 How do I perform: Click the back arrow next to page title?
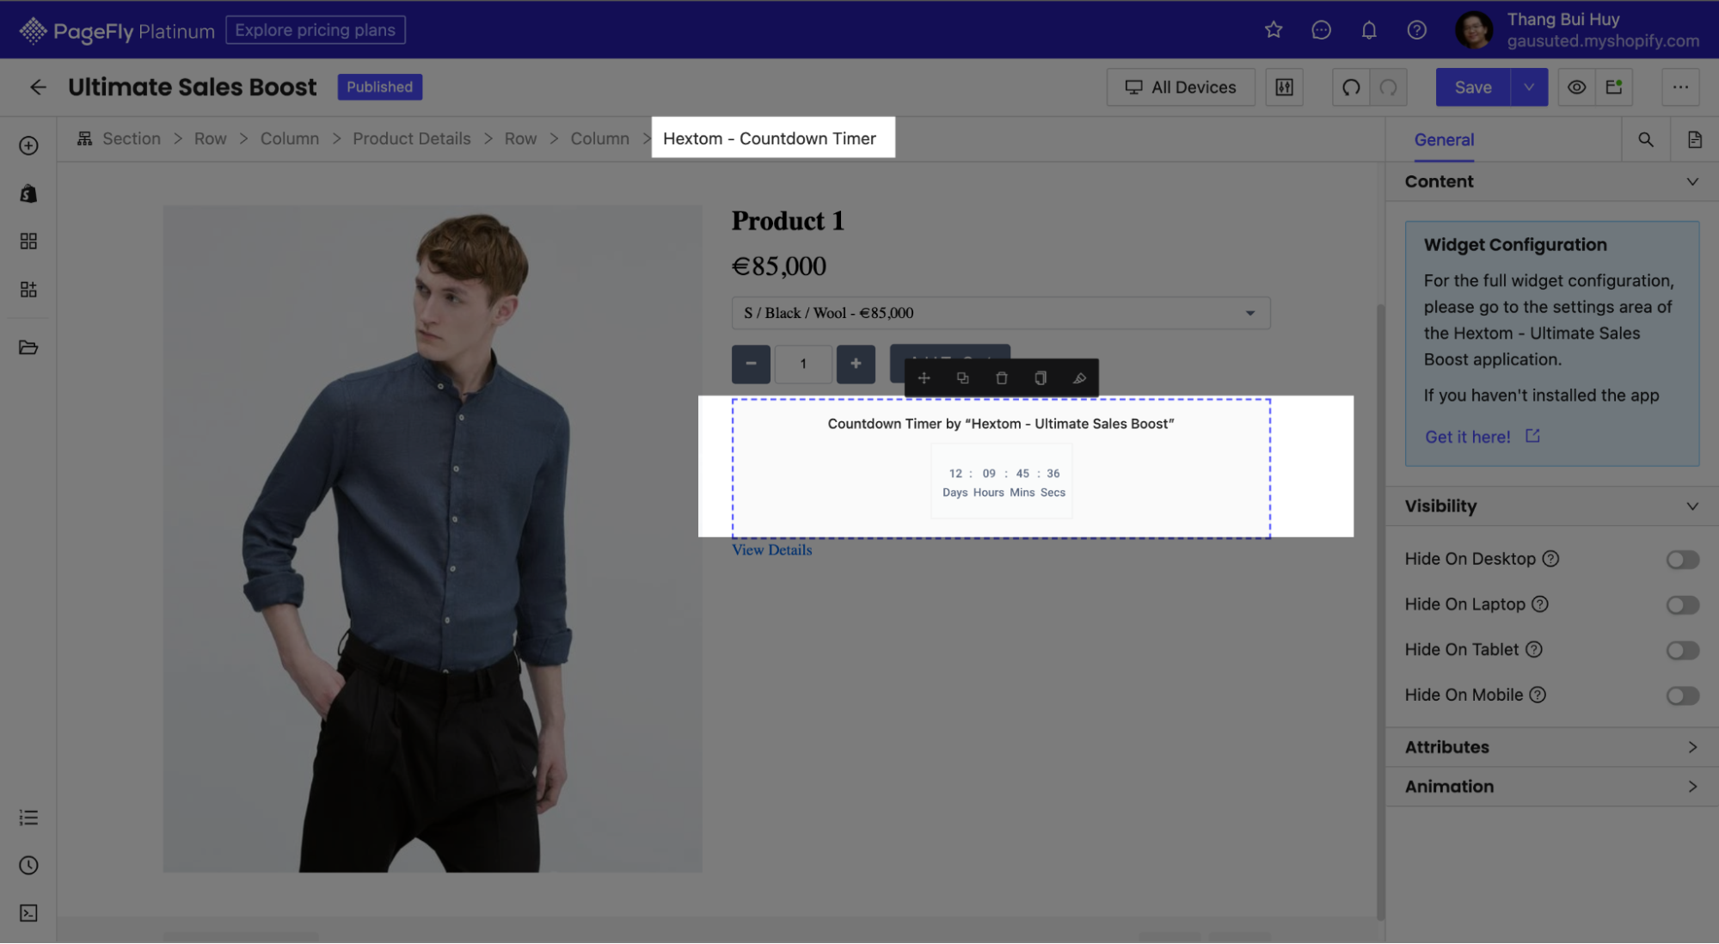[38, 87]
